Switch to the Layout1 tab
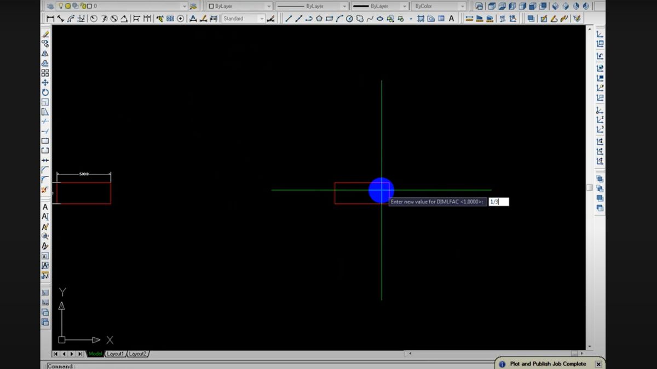The width and height of the screenshot is (657, 369). pos(116,354)
